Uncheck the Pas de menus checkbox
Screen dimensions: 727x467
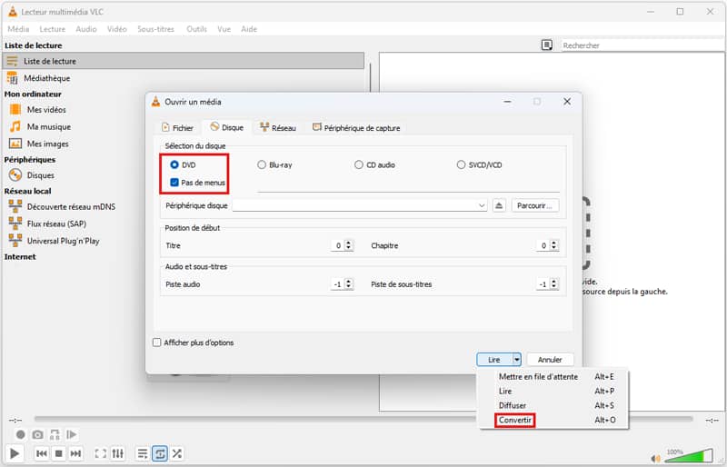coord(174,183)
